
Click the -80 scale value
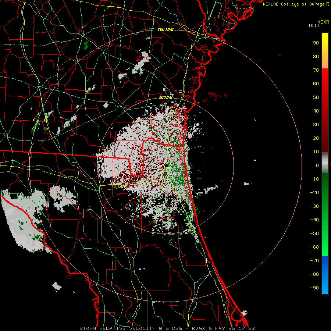tap(314, 274)
